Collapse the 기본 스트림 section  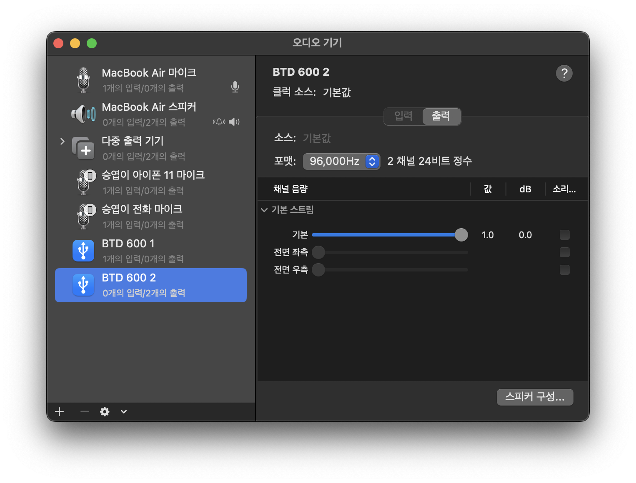(x=264, y=210)
